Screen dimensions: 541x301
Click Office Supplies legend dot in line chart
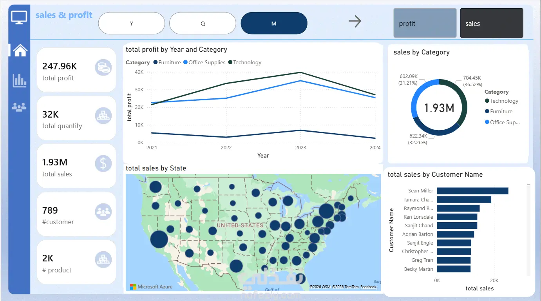pos(186,62)
